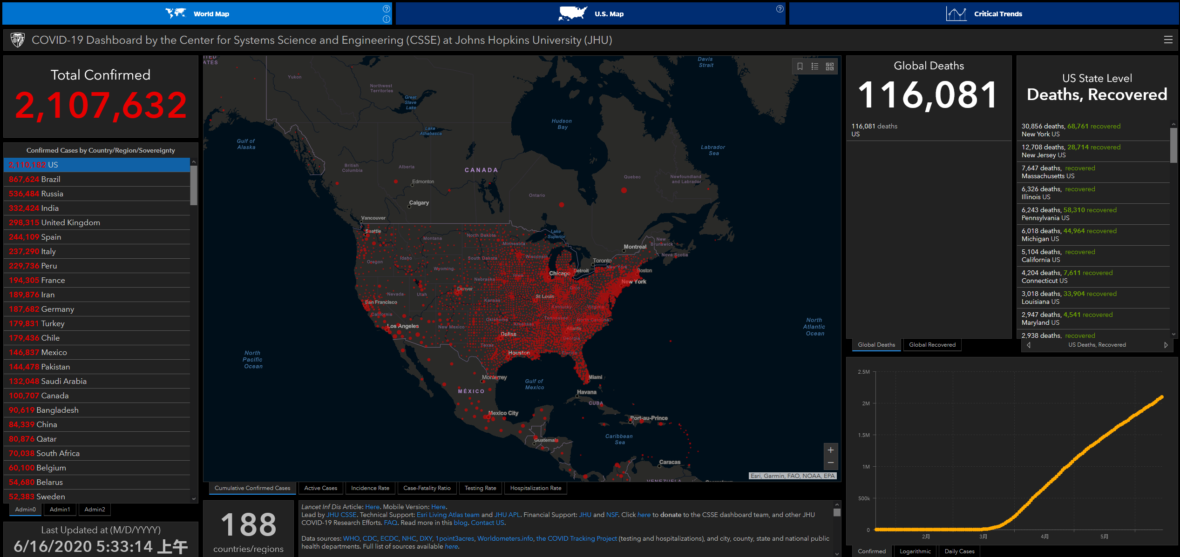Go to next panel after US Deaths, Recovered

coord(1166,345)
